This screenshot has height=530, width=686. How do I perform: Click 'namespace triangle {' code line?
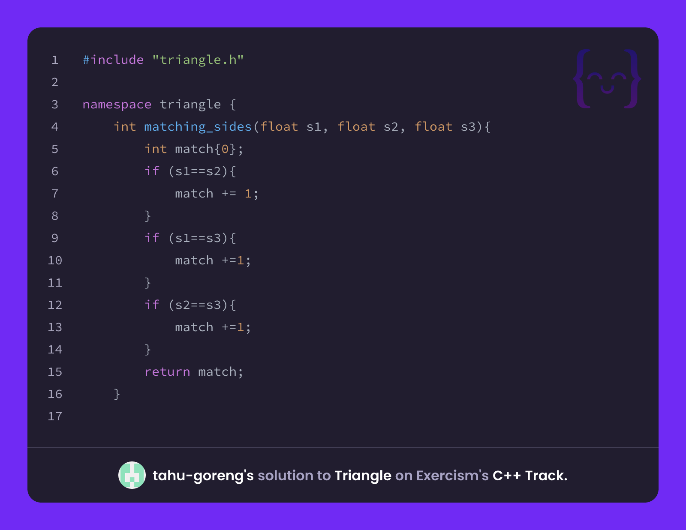159,105
